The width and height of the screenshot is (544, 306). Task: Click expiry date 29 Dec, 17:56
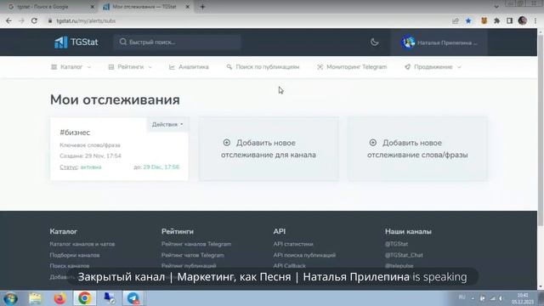pyautogui.click(x=161, y=167)
